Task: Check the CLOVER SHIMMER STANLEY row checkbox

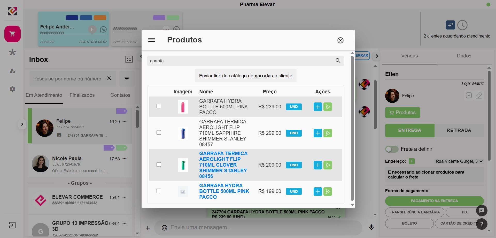Action: click(x=159, y=165)
